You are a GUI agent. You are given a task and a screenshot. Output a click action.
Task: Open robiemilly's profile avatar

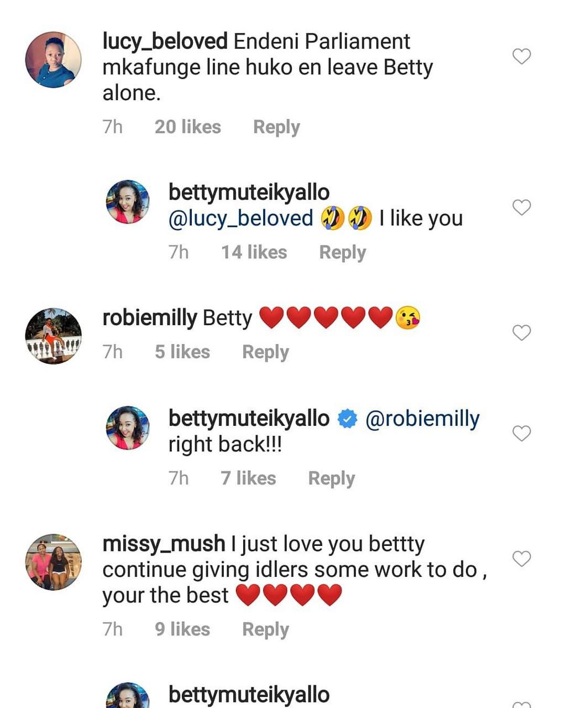coord(54,336)
